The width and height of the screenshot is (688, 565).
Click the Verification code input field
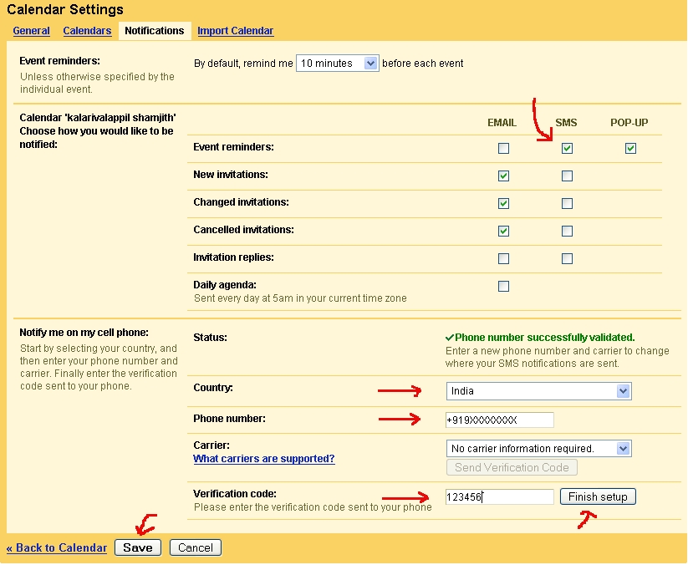point(500,497)
